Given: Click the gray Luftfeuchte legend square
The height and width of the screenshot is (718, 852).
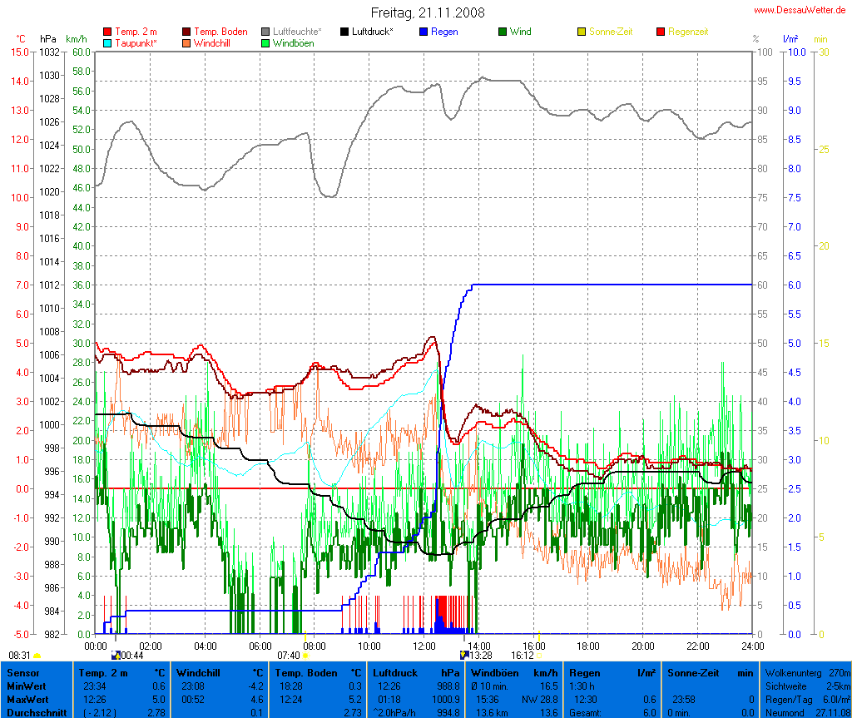Looking at the screenshot, I should click(x=265, y=32).
